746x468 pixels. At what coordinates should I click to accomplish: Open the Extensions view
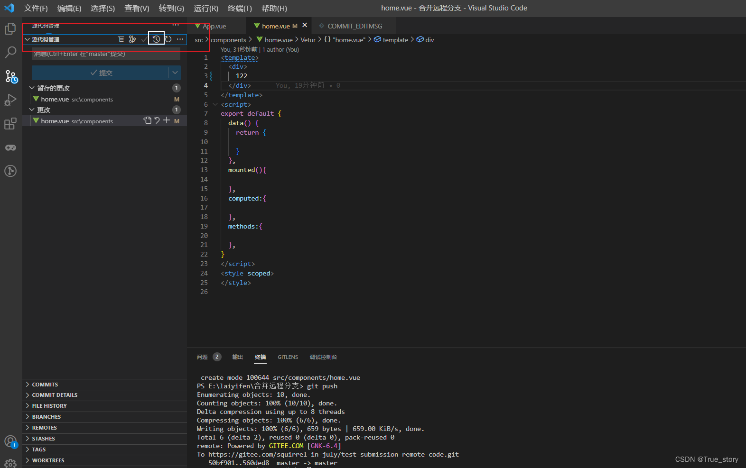[10, 124]
